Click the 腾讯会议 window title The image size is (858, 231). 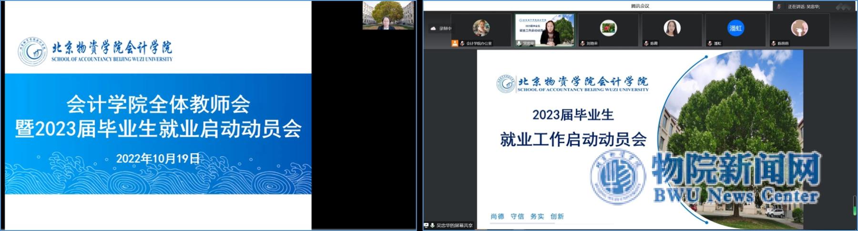pyautogui.click(x=640, y=6)
